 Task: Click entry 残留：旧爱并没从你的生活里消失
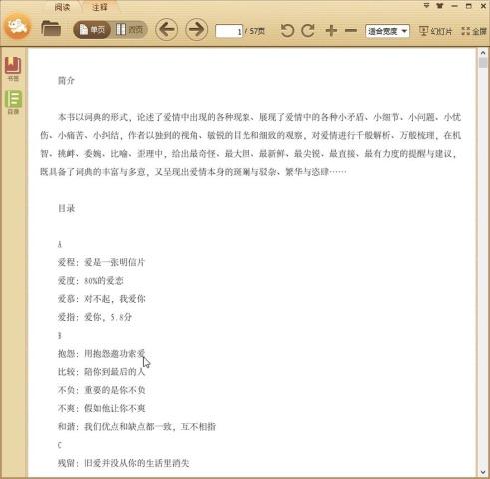123,463
